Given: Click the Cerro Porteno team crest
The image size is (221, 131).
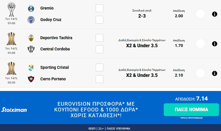Looking at the screenshot, I should (x=31, y=79).
